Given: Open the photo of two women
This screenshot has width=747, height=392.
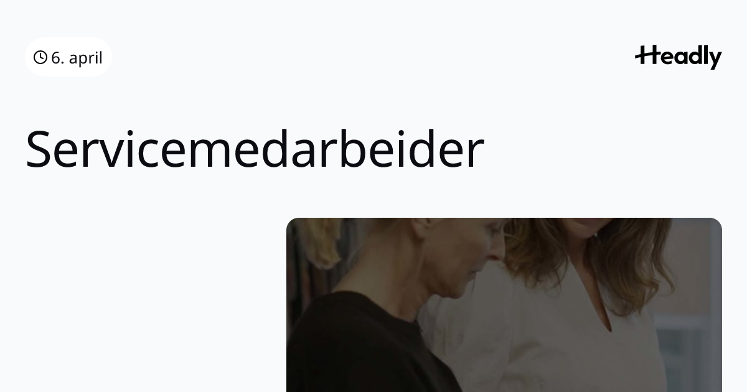Looking at the screenshot, I should (504, 305).
